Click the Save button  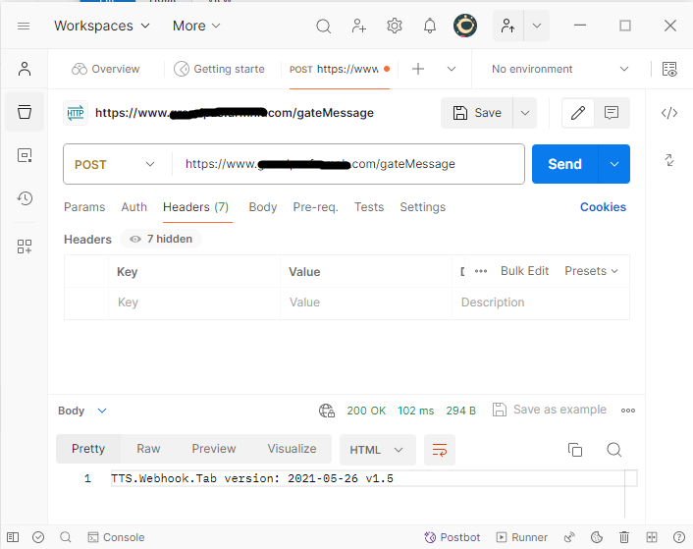[x=477, y=113]
